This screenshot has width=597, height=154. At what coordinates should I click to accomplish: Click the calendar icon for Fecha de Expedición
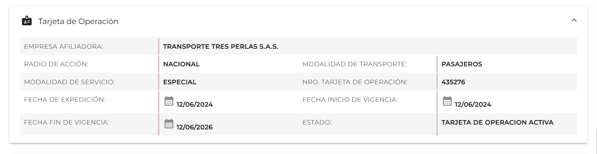pyautogui.click(x=169, y=101)
